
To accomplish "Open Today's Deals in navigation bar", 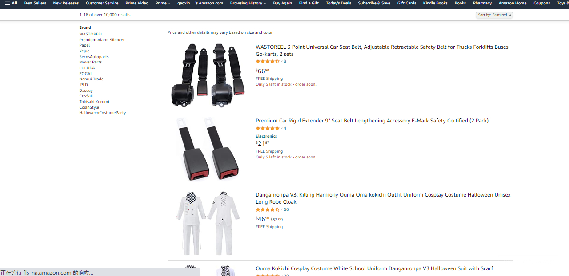I will [x=338, y=3].
